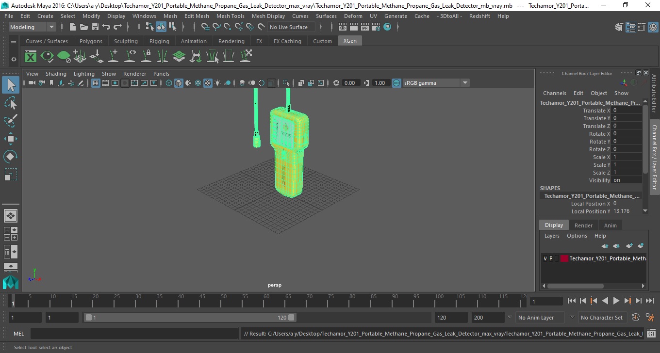This screenshot has width=660, height=353.
Task: Open script editor icon at bottom right
Action: 651,334
